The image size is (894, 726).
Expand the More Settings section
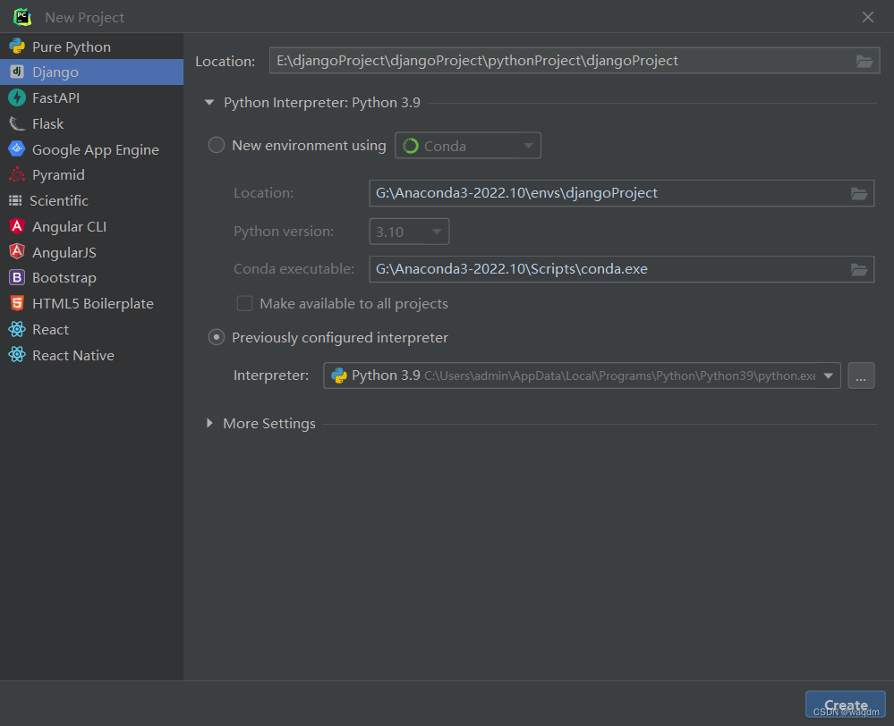pyautogui.click(x=209, y=423)
